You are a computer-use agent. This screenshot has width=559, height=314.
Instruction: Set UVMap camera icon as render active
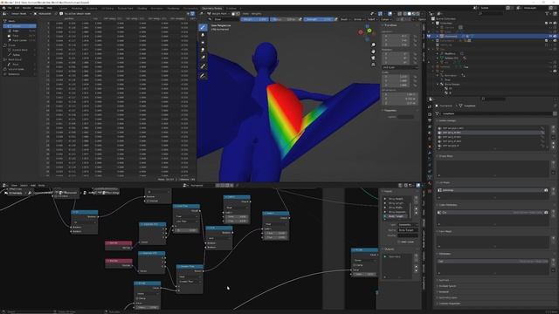pos(546,190)
